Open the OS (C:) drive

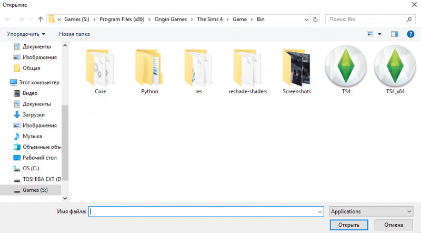coord(26,169)
